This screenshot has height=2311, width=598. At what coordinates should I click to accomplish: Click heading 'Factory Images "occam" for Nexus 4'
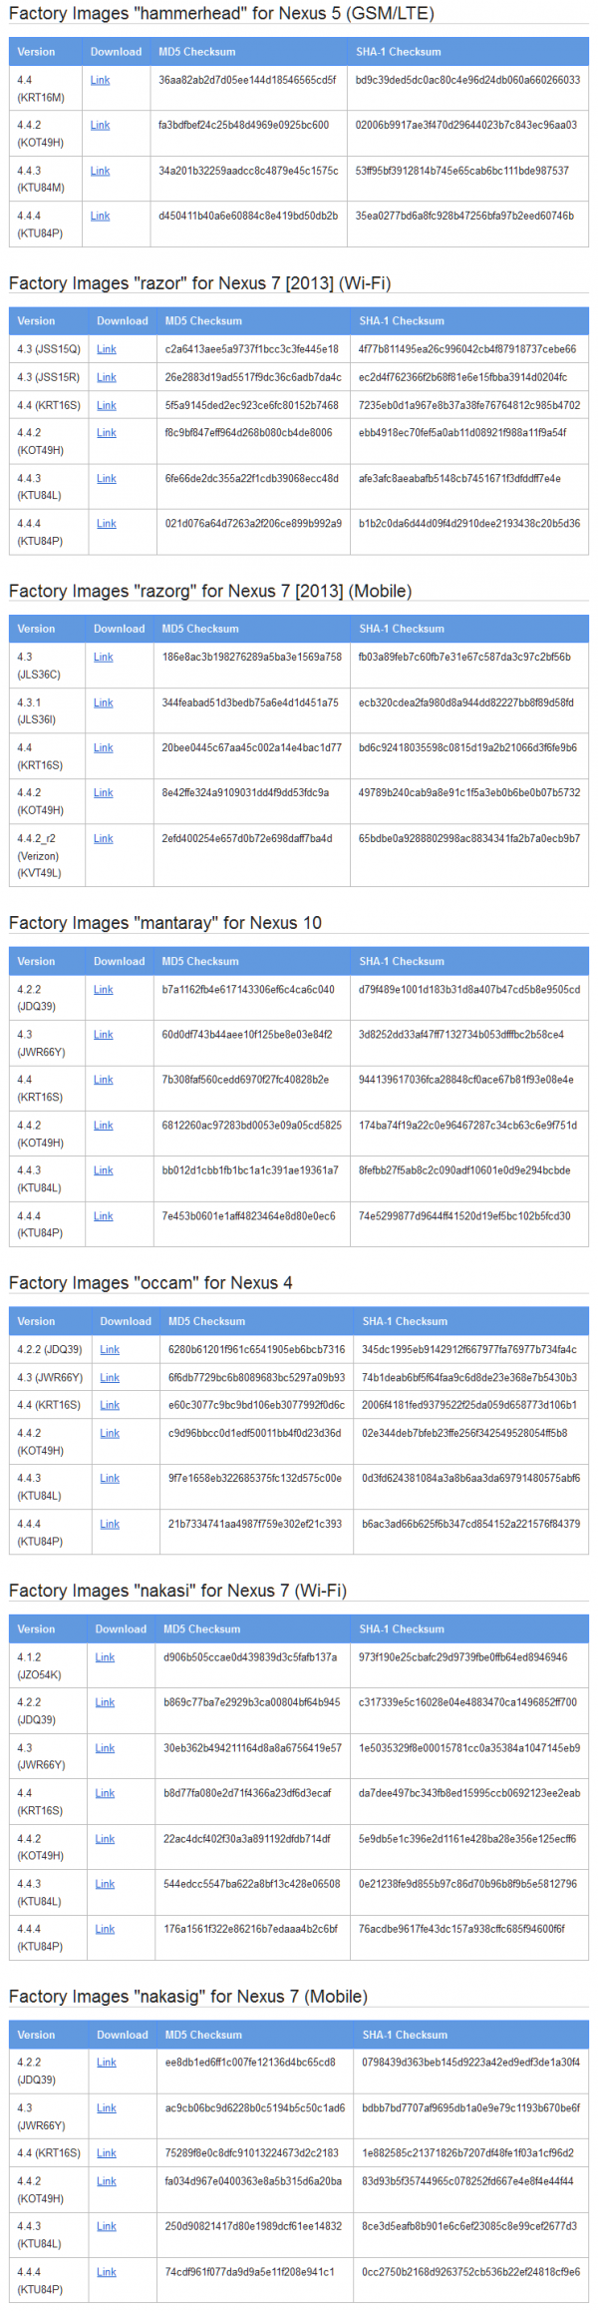point(150,1282)
